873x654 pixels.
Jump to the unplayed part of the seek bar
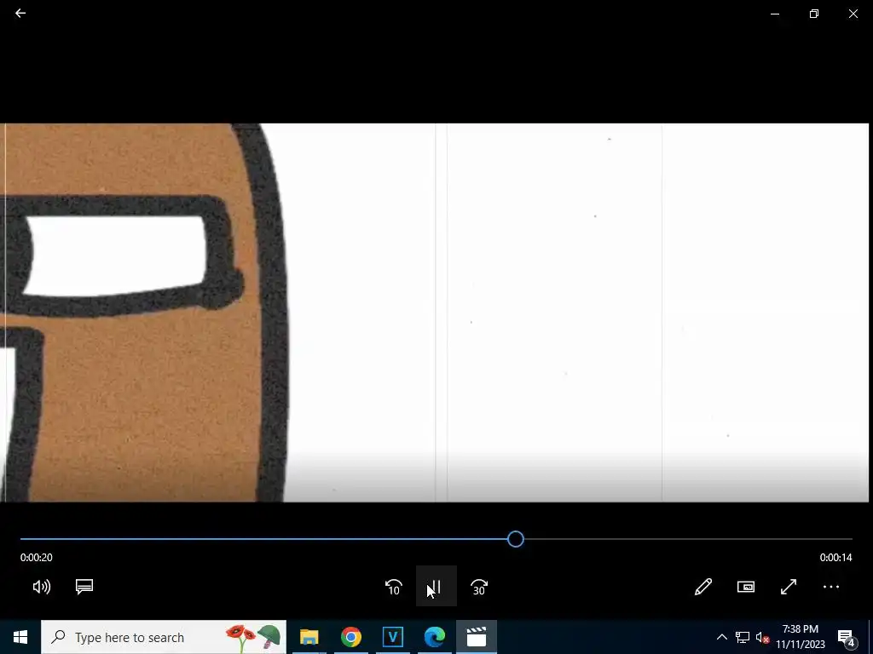pyautogui.click(x=688, y=539)
